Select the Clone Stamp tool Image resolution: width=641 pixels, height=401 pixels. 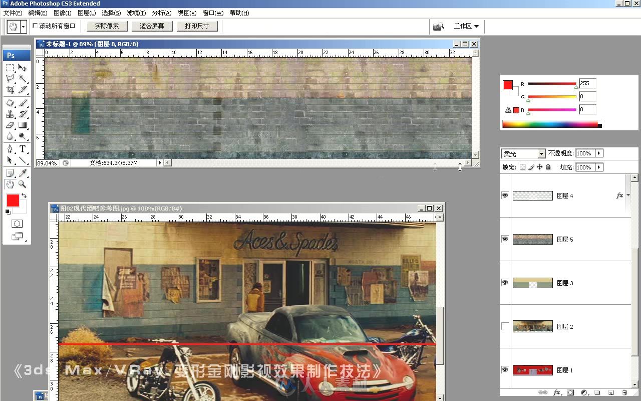10,114
